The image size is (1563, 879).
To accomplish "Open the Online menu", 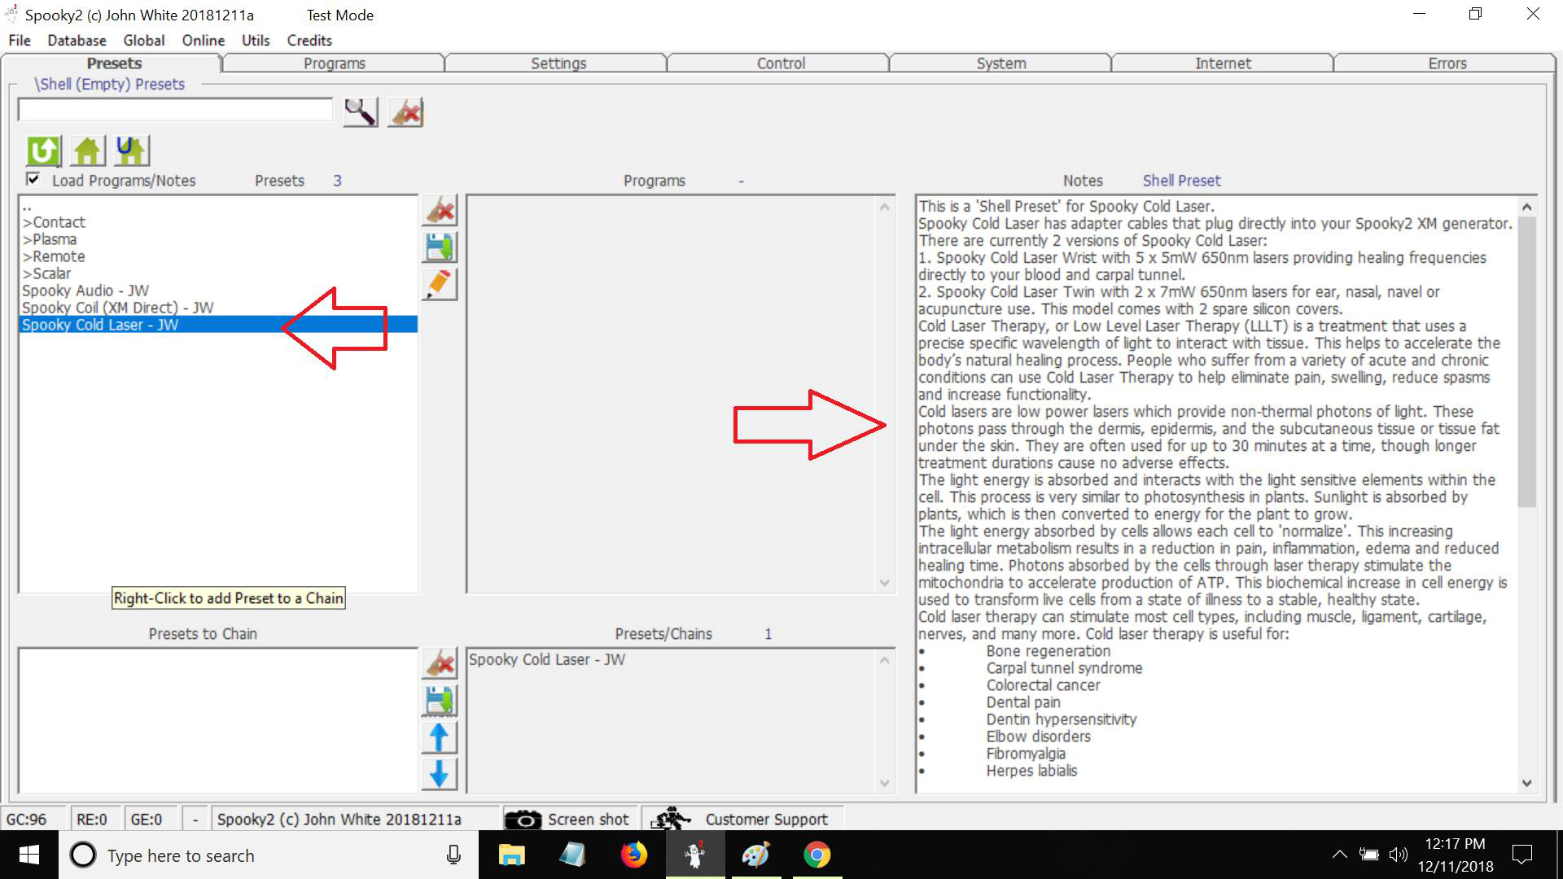I will [204, 40].
